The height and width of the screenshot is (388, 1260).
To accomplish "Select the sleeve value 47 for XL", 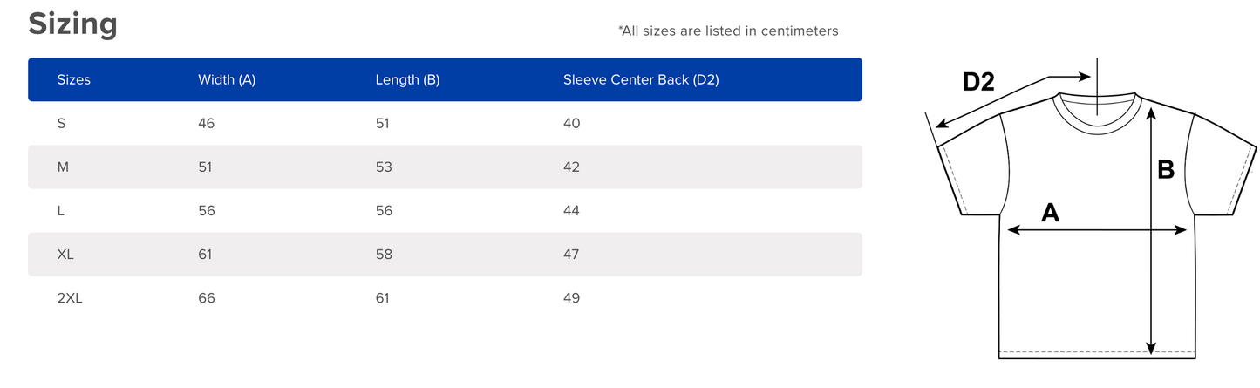I will click(571, 255).
